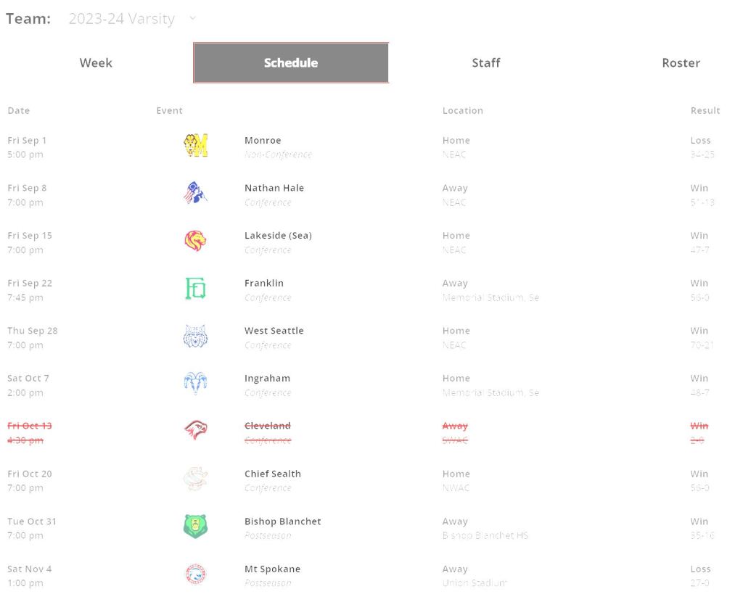
Task: Switch to the Week tab
Action: pos(96,63)
